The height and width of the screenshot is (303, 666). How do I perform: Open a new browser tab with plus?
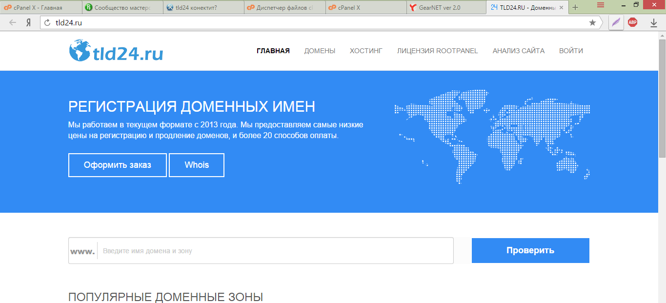pos(575,7)
